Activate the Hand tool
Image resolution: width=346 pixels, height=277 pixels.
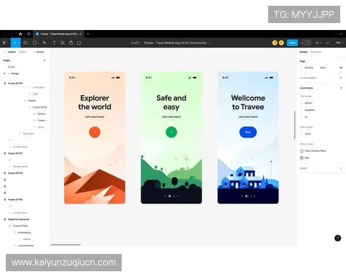coord(70,43)
